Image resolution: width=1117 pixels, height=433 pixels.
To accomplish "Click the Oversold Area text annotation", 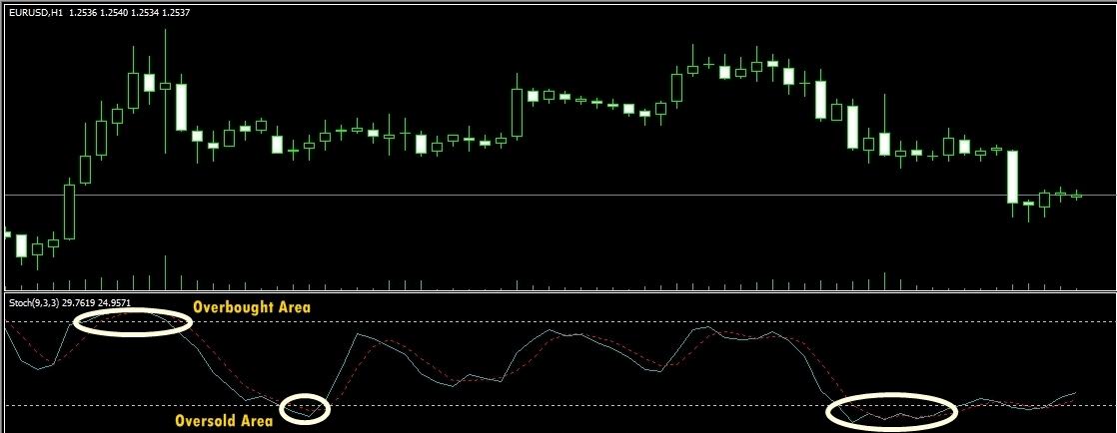I will click(x=224, y=421).
